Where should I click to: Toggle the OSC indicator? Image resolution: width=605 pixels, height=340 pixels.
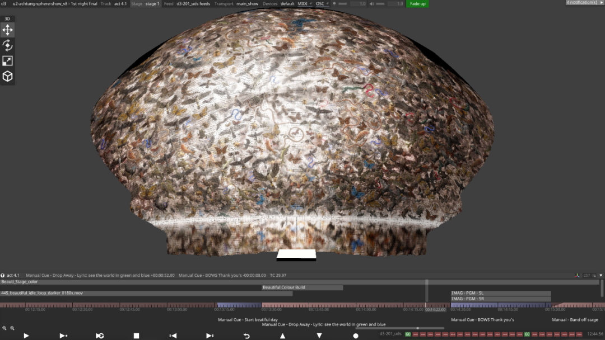click(322, 3)
